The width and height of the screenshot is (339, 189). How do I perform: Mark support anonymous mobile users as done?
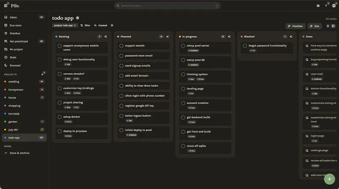coord(60,46)
